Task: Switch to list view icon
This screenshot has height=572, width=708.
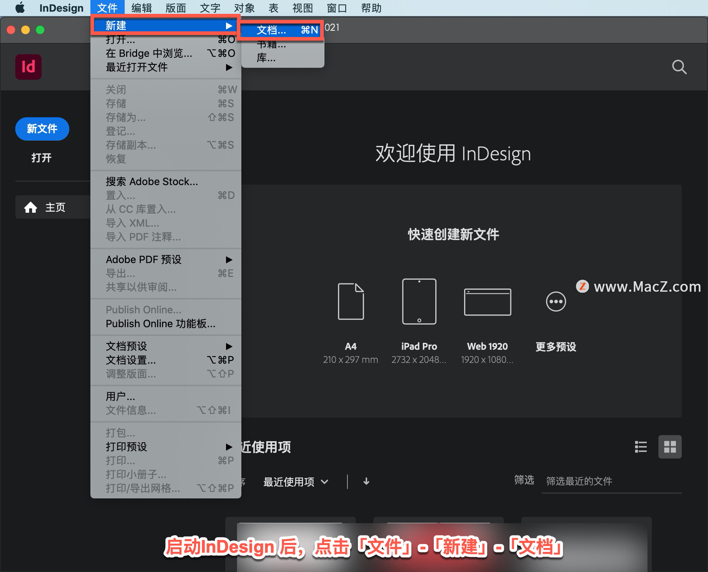Action: pyautogui.click(x=641, y=447)
